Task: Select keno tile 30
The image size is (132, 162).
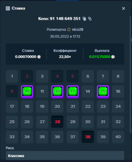Action: (88, 122)
